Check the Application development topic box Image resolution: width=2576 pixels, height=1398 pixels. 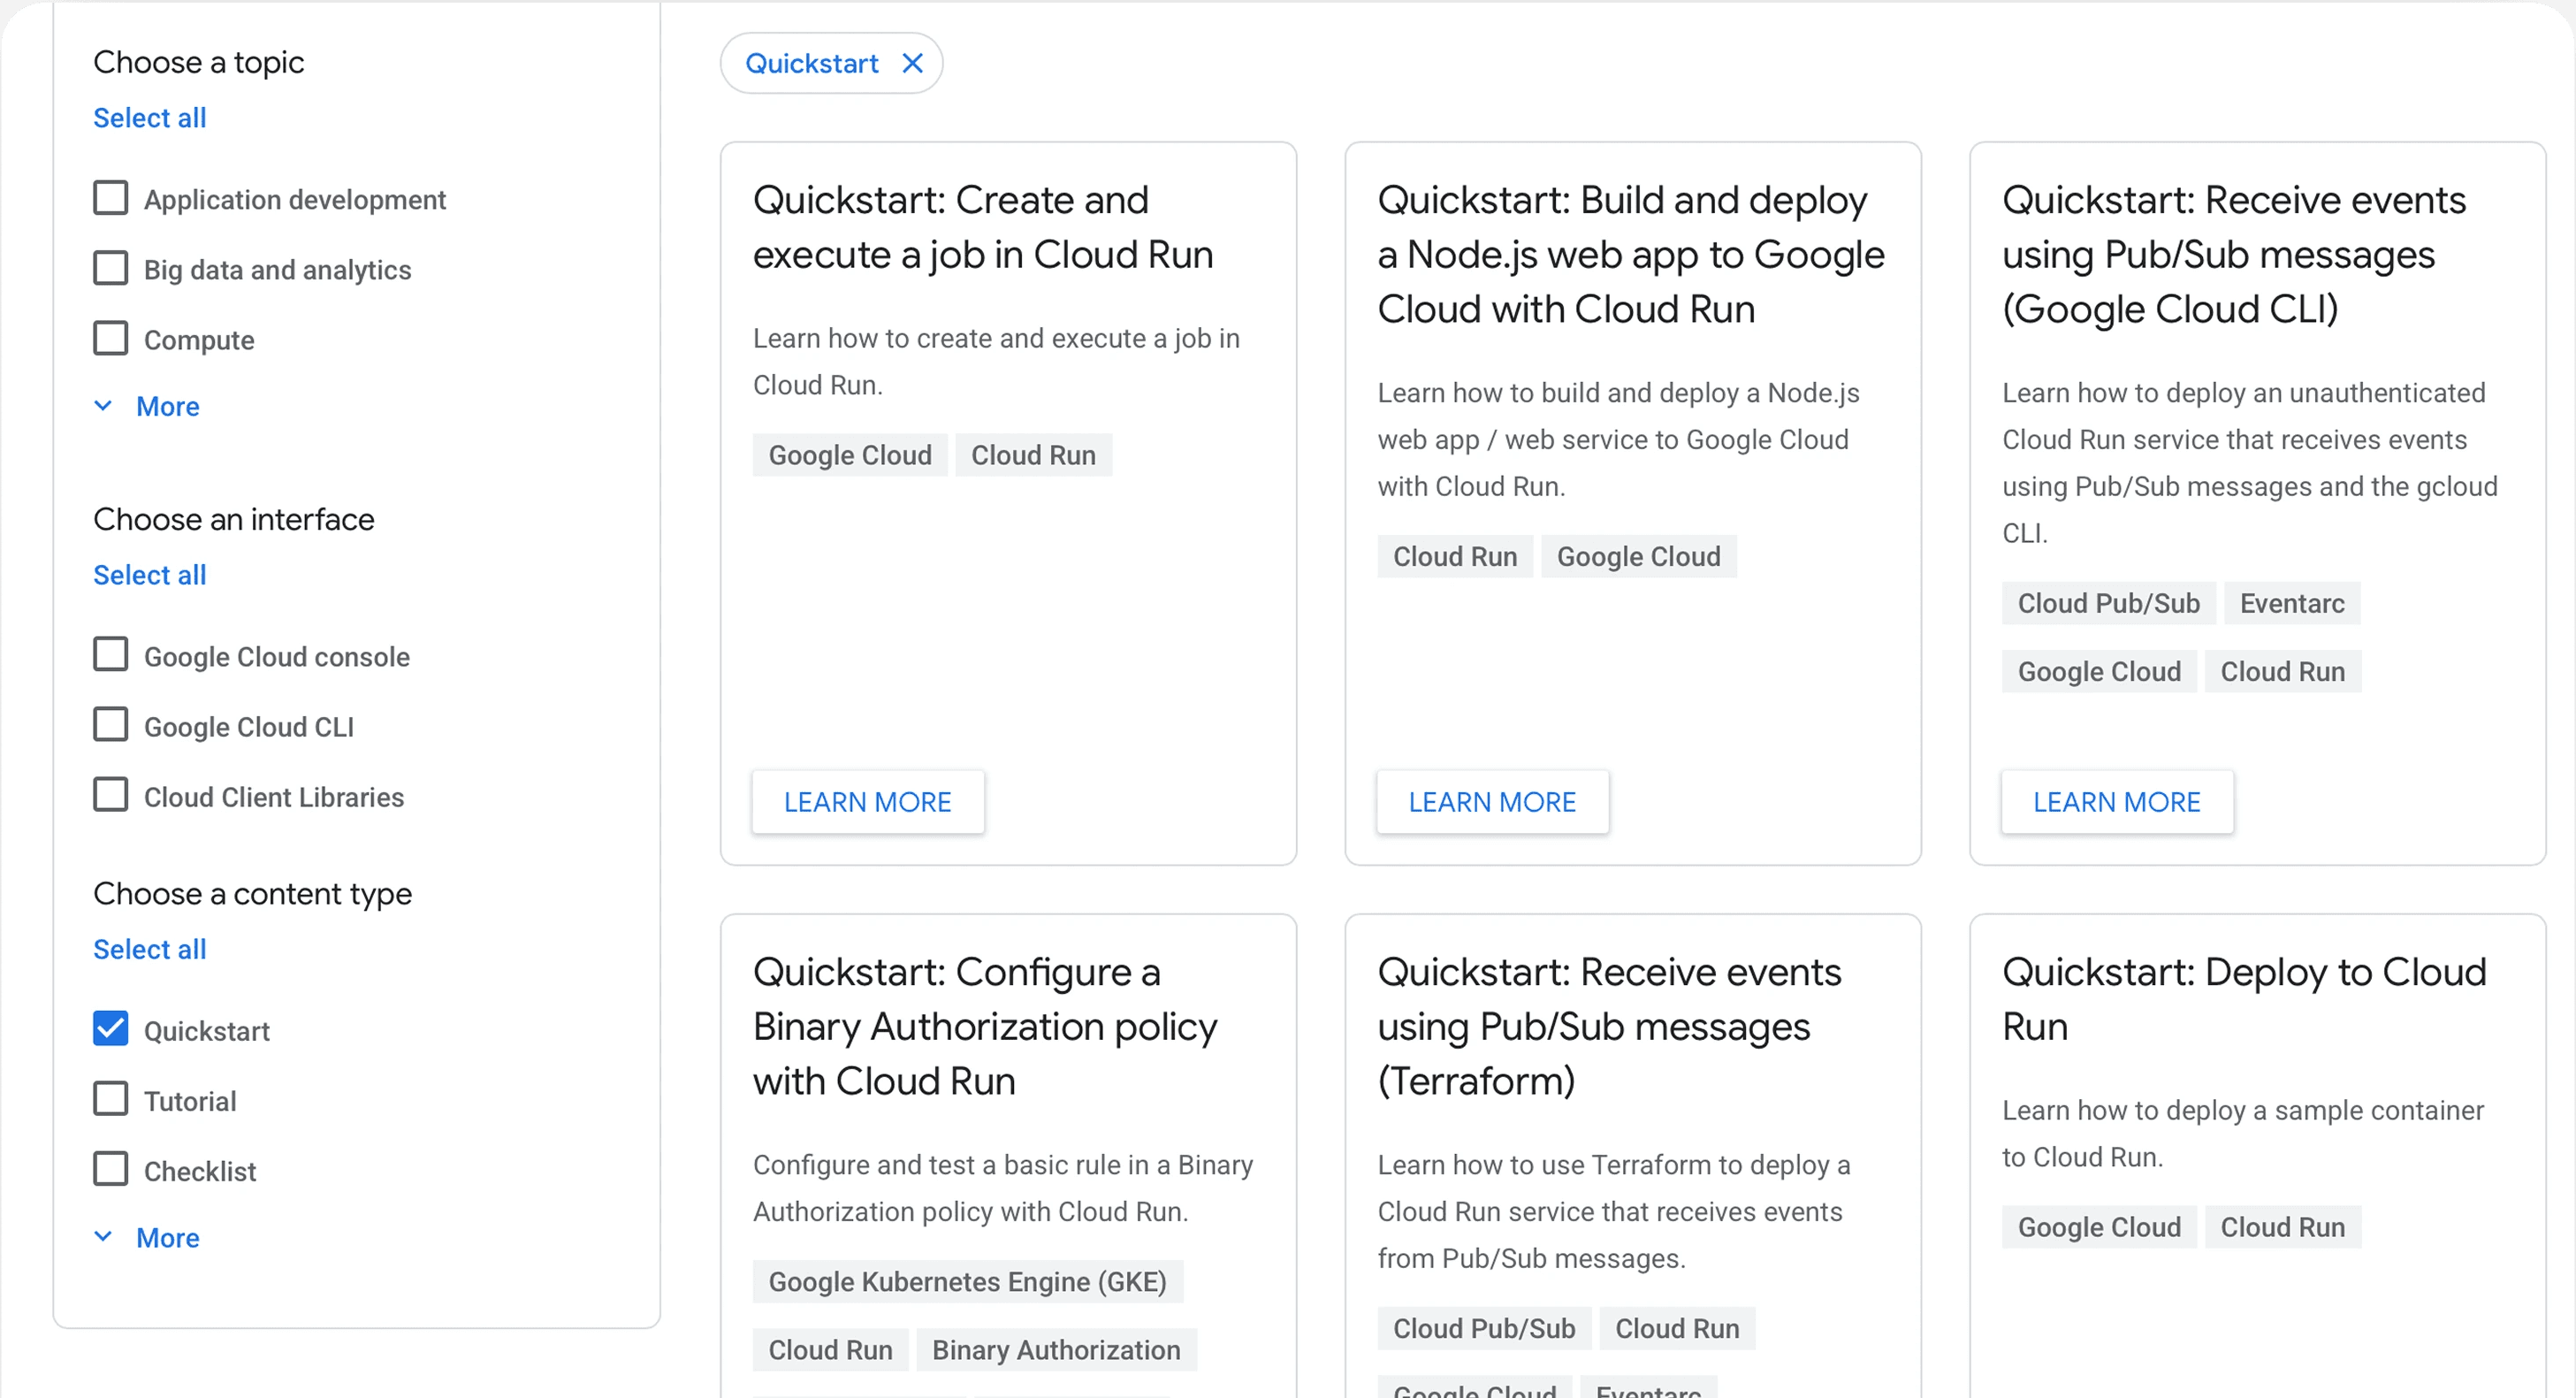coord(111,198)
